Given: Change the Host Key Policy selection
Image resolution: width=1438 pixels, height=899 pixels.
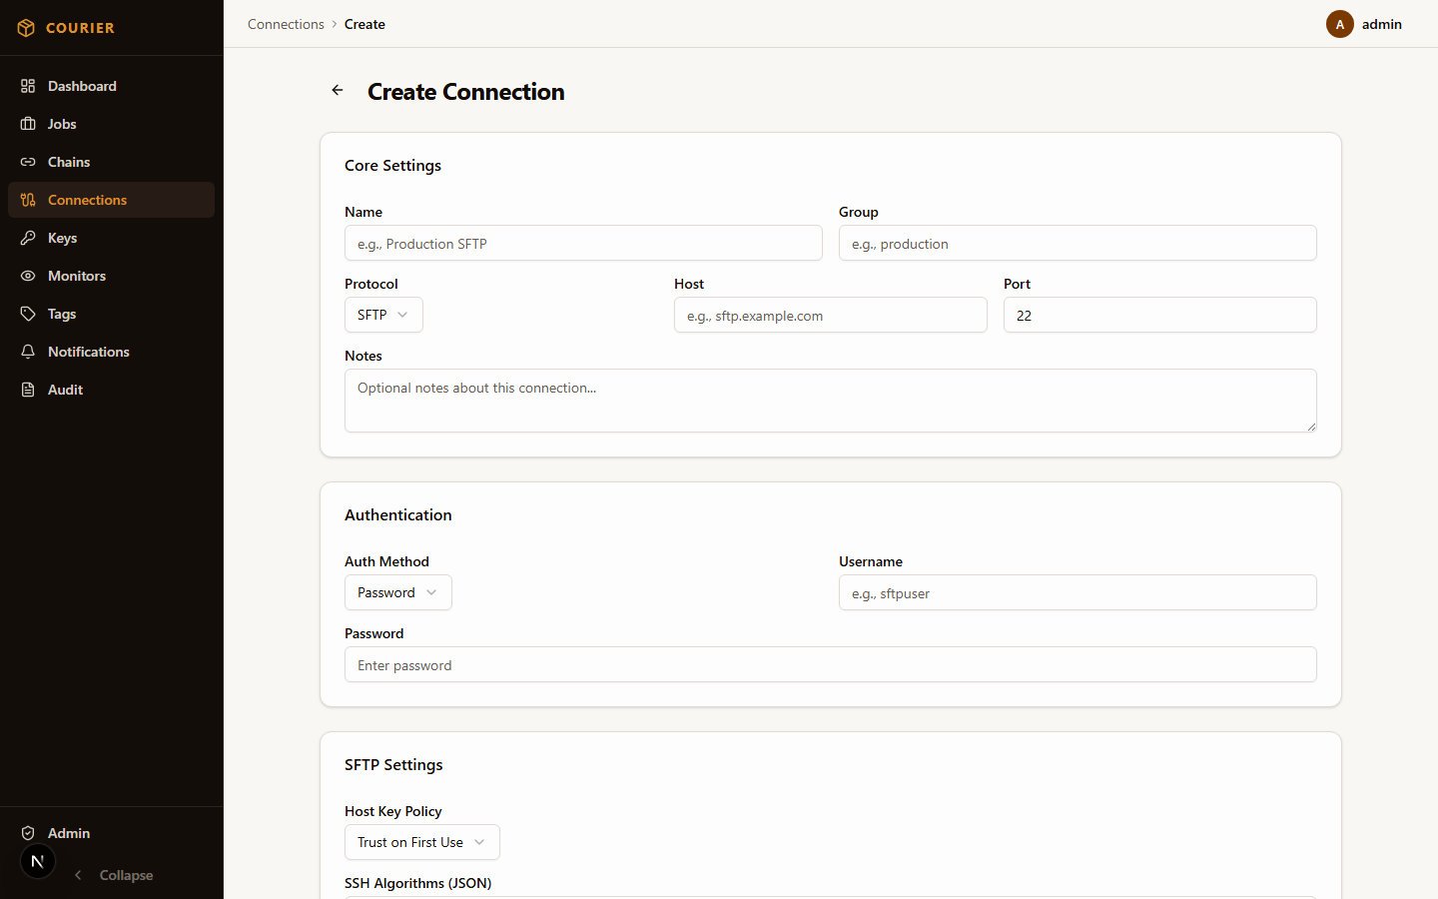Looking at the screenshot, I should [421, 842].
